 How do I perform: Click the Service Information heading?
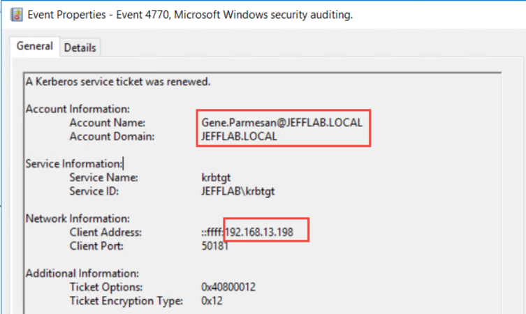[x=73, y=163]
